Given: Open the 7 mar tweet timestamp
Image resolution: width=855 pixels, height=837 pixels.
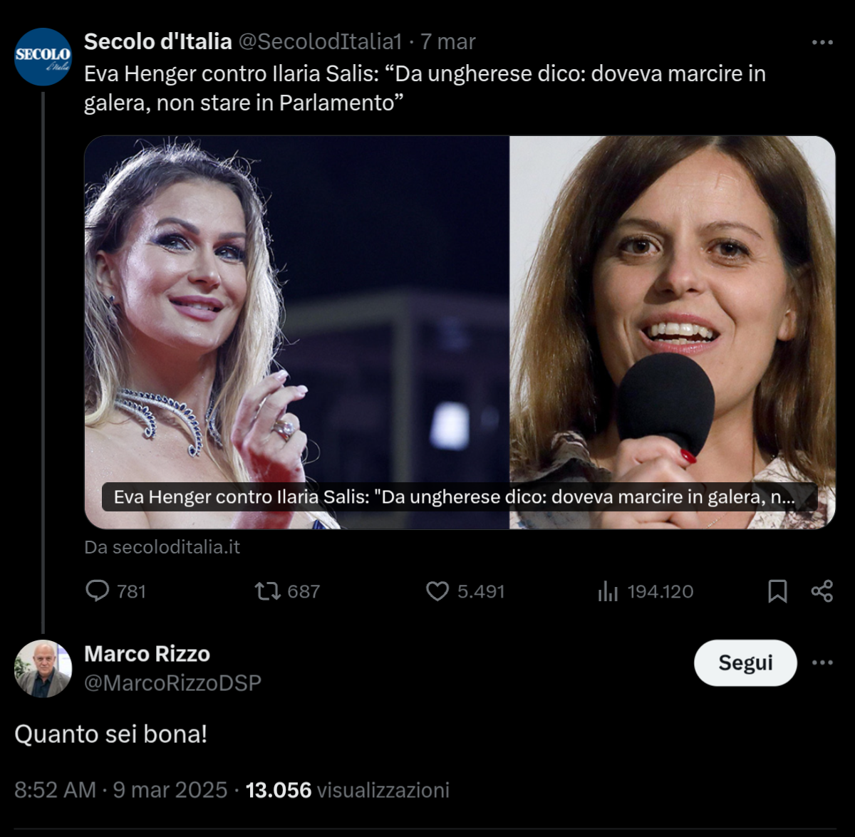Looking at the screenshot, I should [448, 42].
